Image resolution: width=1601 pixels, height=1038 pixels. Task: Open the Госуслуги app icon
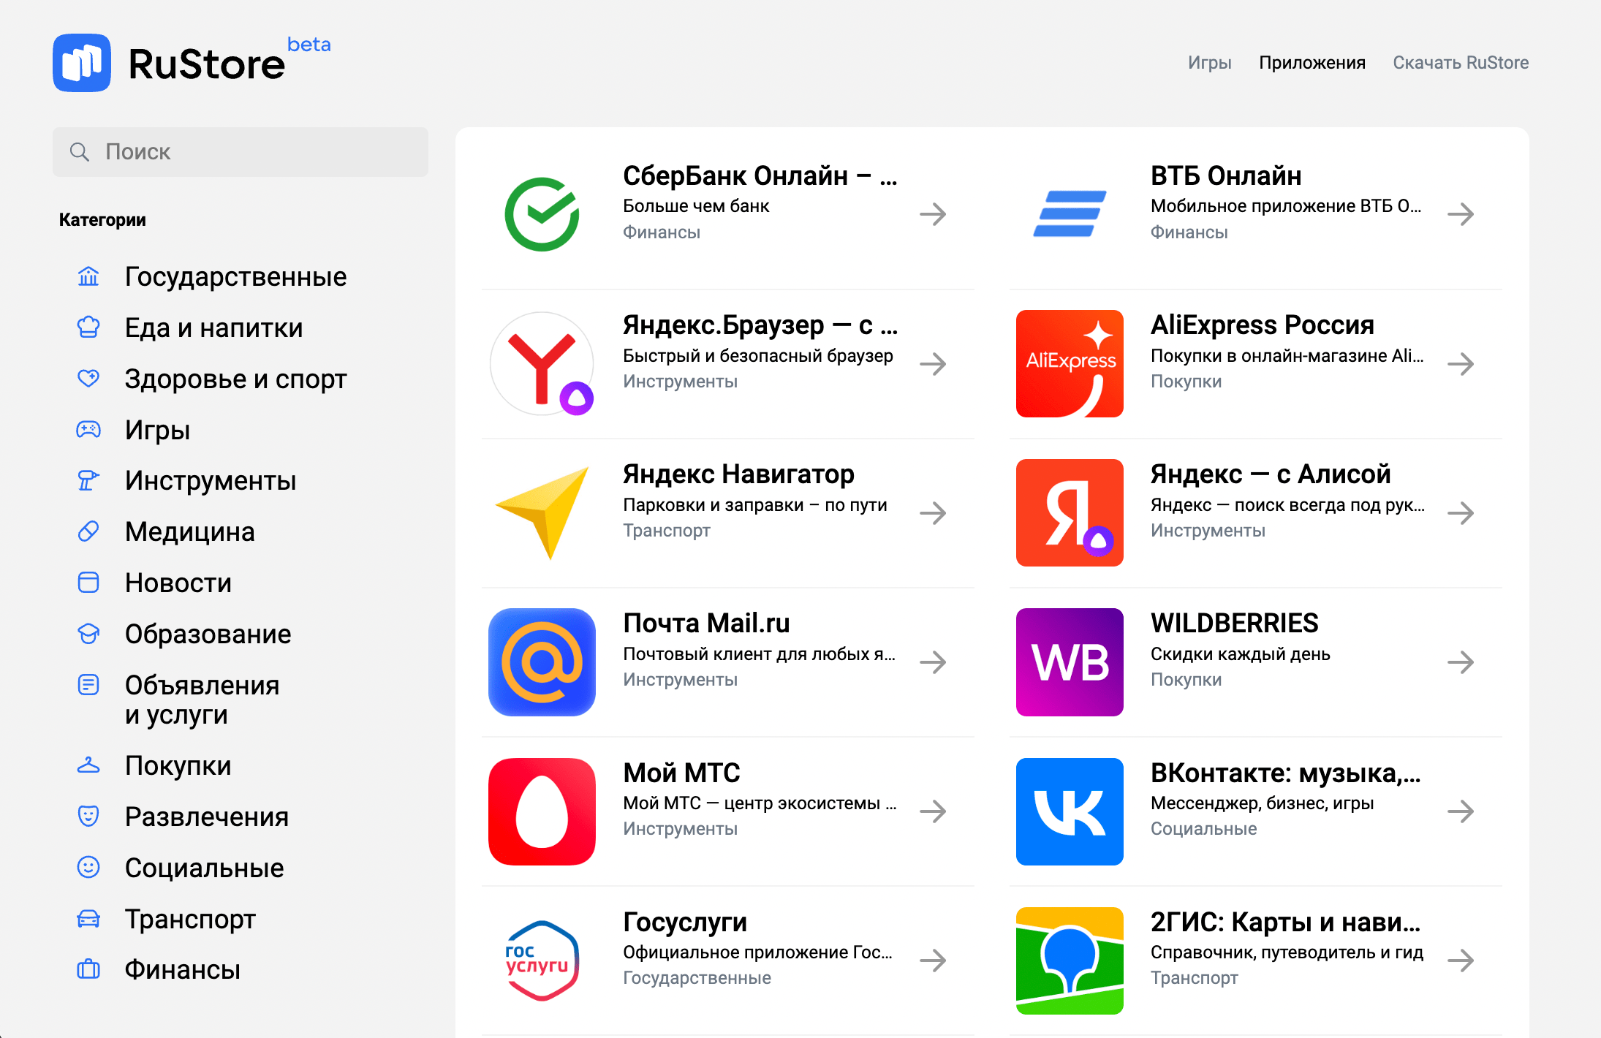pyautogui.click(x=542, y=961)
